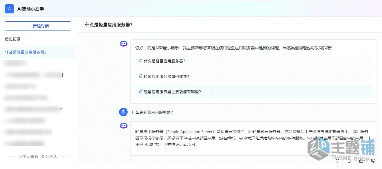Click the blue "A" app logo
Screen dimensions: 382x169
(9, 9)
